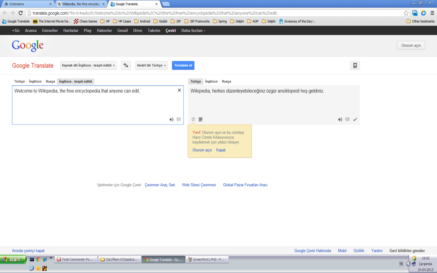Open Web Sitesi Çevirmeni link
Screen dimensions: 437x273
click(199, 185)
